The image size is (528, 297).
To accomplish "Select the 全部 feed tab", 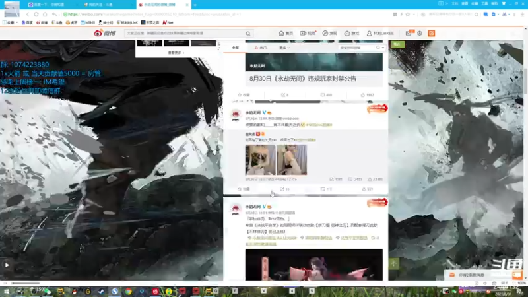I will click(x=236, y=48).
